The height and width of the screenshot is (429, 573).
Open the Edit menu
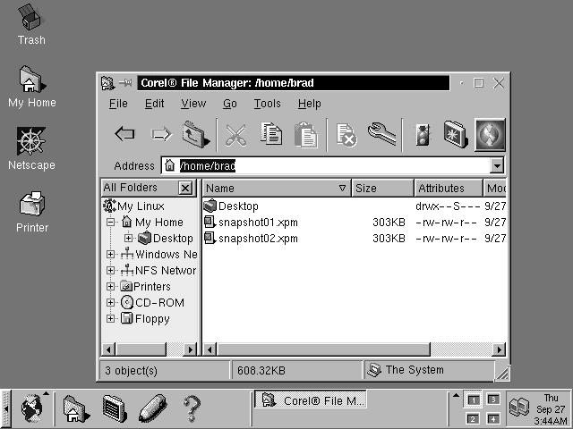[x=154, y=104]
